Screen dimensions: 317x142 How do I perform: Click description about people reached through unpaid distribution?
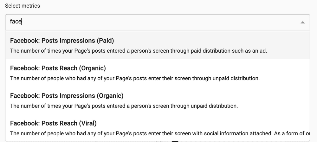click(135, 78)
